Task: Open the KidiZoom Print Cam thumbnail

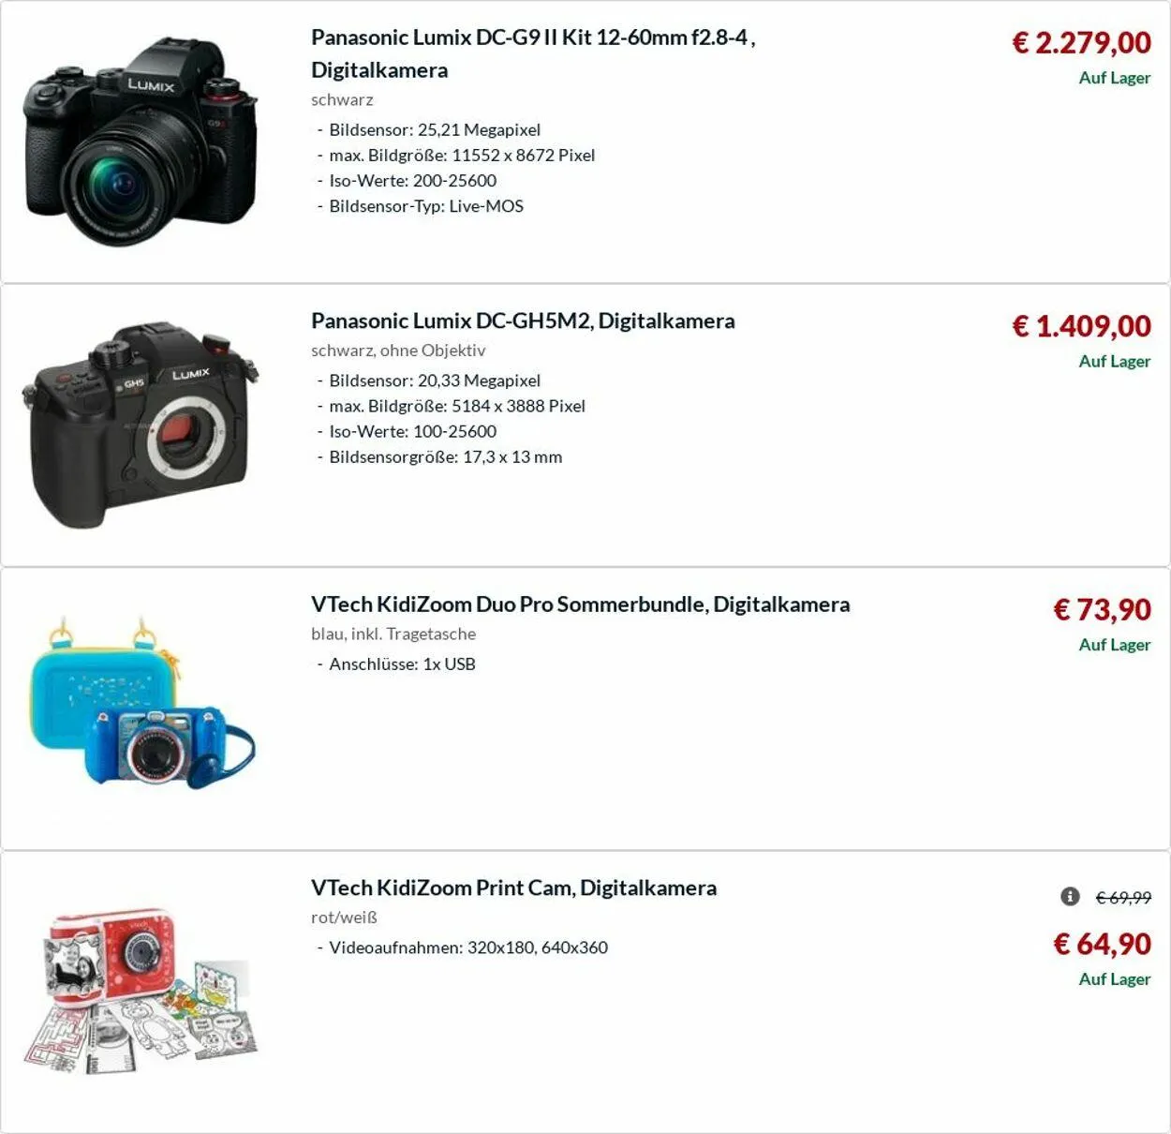Action: [x=141, y=991]
